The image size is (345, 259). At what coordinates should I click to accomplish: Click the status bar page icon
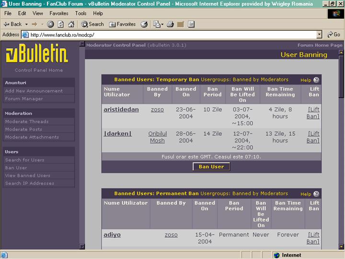pos(4,255)
